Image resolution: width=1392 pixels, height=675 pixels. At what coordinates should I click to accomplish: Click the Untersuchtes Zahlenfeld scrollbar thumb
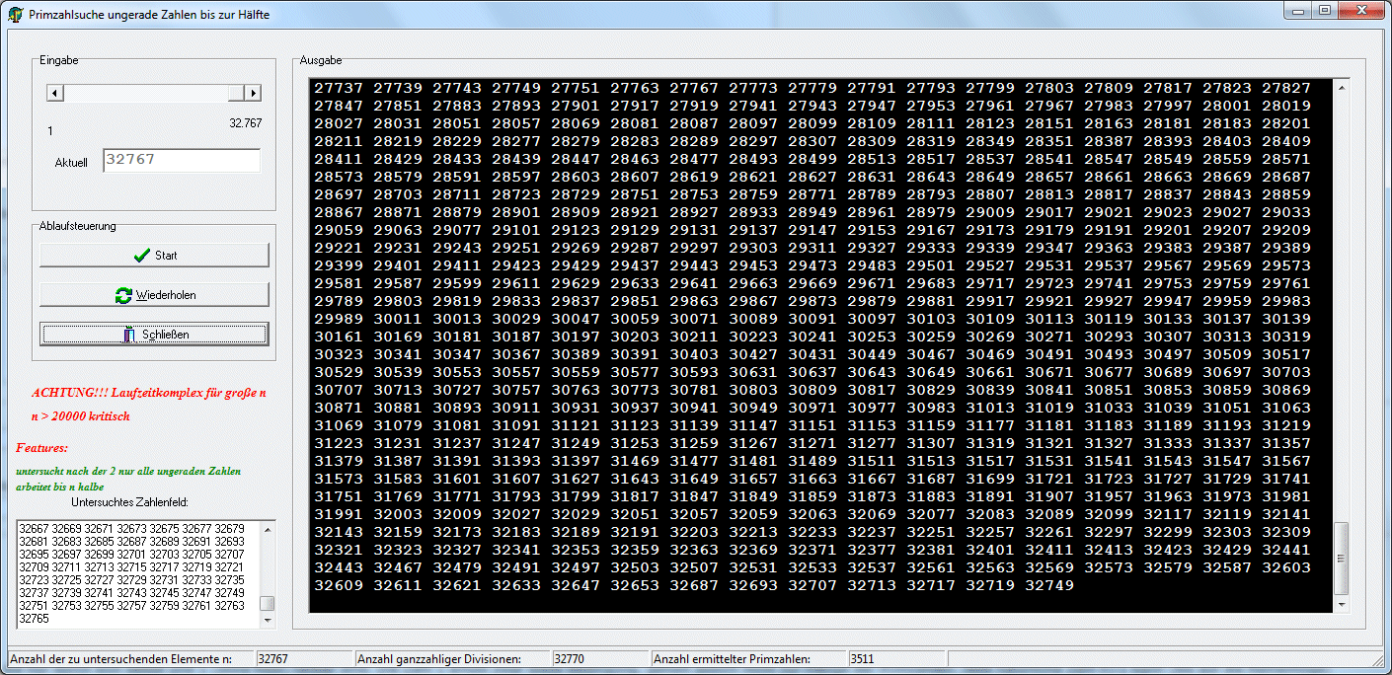coord(268,603)
